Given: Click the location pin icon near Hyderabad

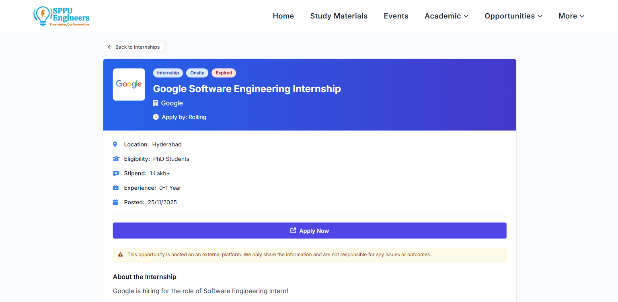Looking at the screenshot, I should (x=115, y=144).
